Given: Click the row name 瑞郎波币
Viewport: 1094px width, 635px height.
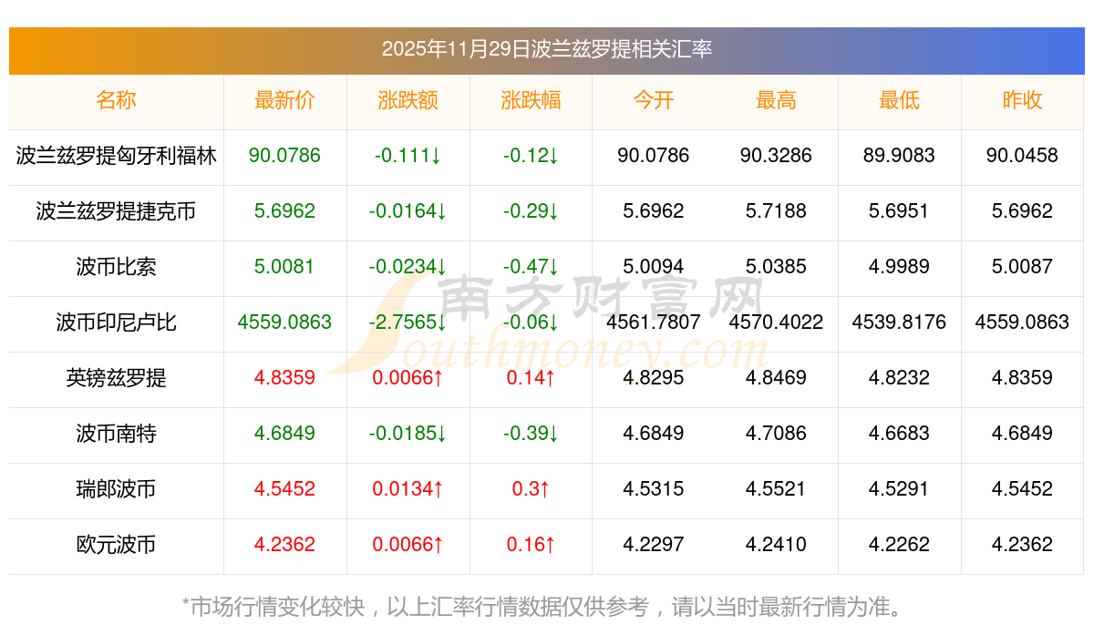Looking at the screenshot, I should tap(117, 489).
